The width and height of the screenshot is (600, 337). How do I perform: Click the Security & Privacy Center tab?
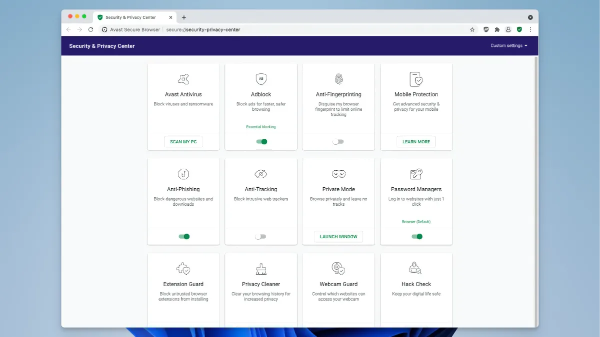coord(131,16)
